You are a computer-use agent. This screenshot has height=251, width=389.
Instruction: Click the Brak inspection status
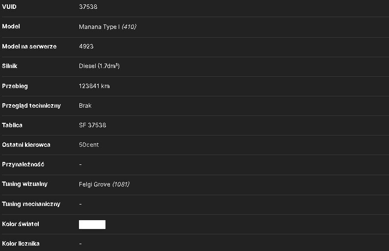point(85,106)
